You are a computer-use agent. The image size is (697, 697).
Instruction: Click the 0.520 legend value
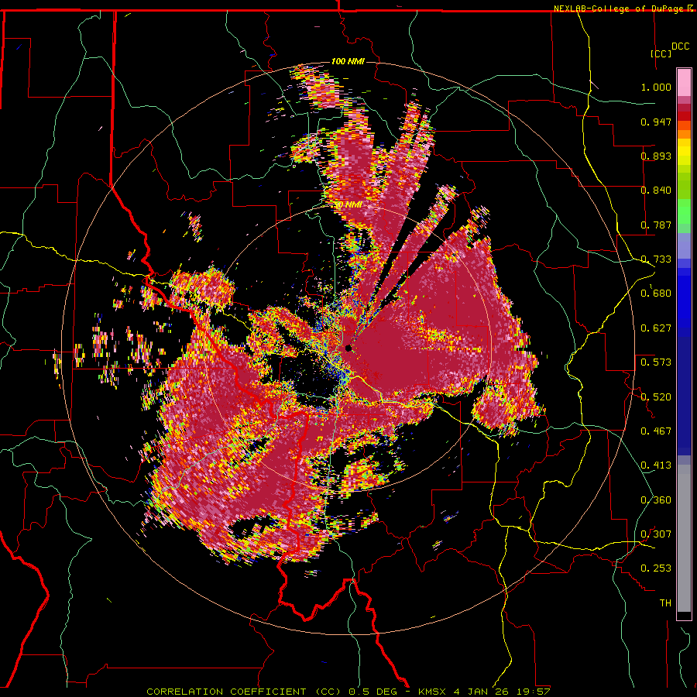(656, 397)
